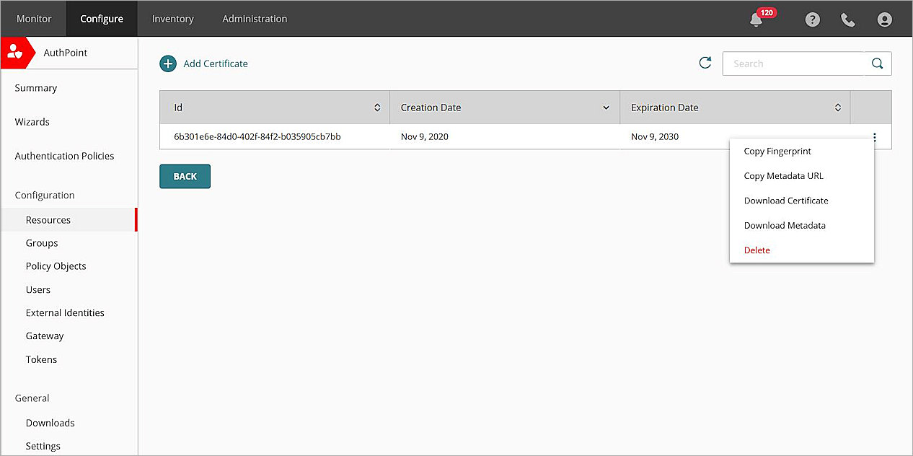Sort the Id column

pyautogui.click(x=377, y=107)
